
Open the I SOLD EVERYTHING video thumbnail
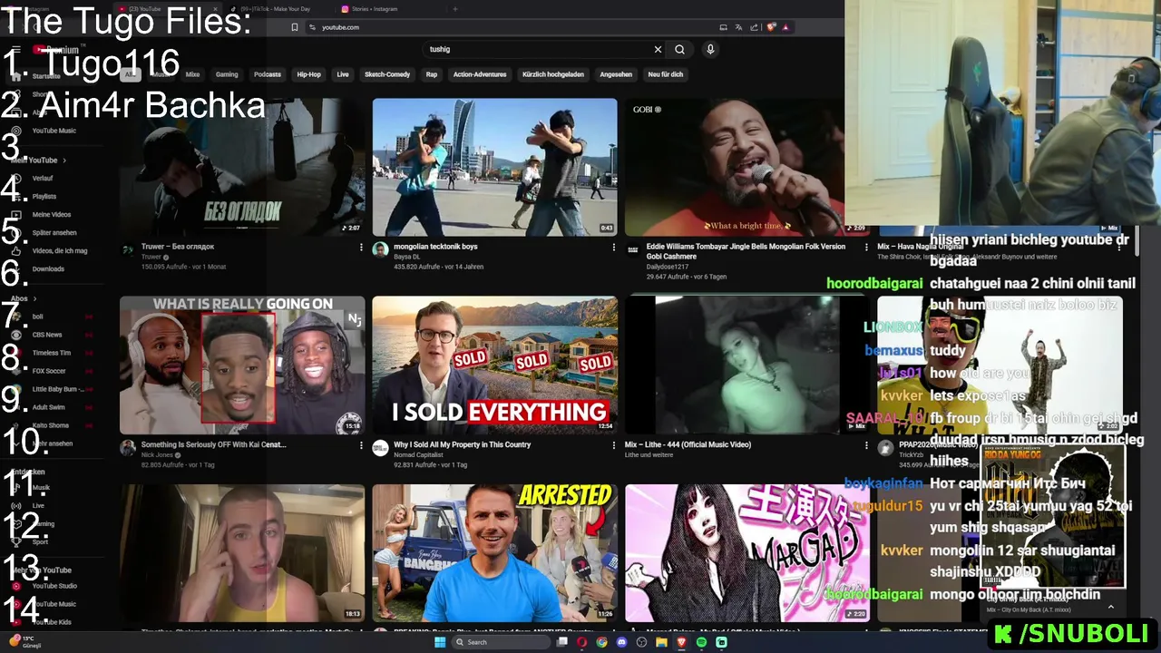[494, 365]
